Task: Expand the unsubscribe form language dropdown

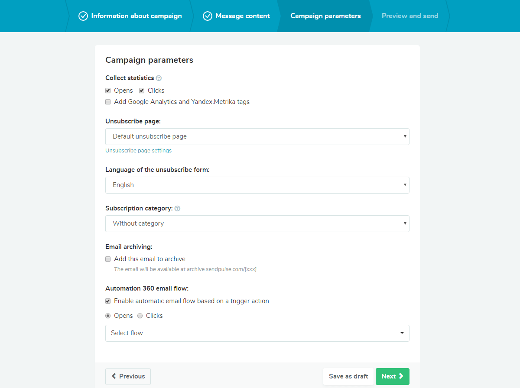Action: 257,185
